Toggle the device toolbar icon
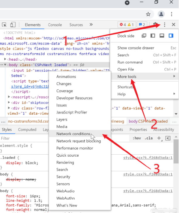This screenshot has height=213, width=179. 13,25
